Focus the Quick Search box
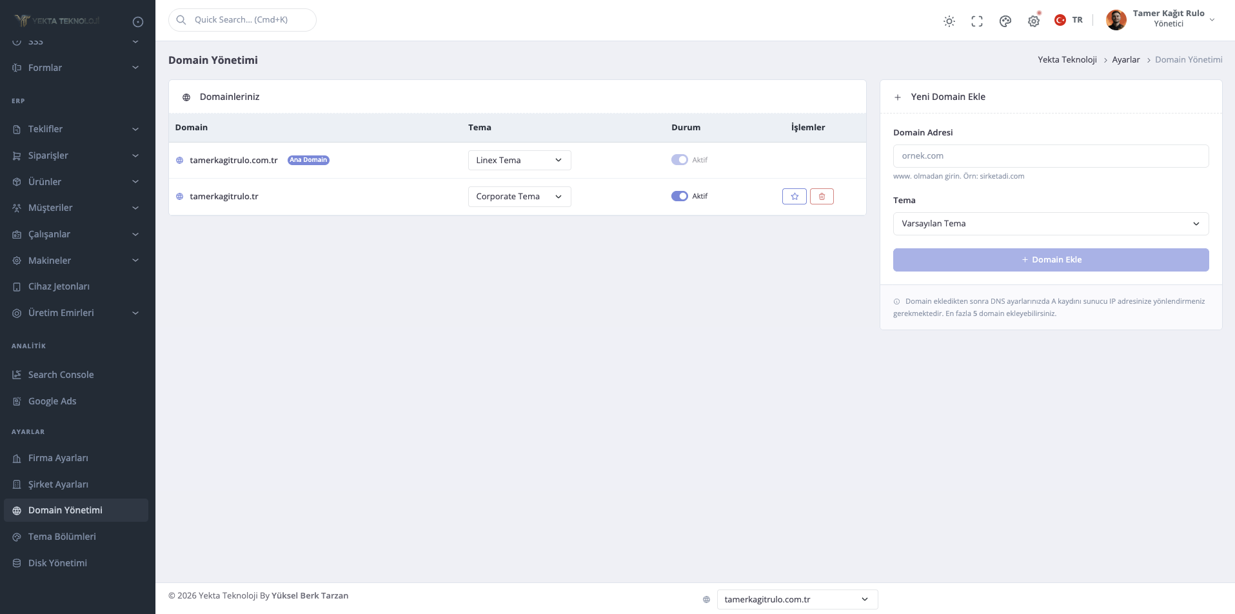The height and width of the screenshot is (614, 1235). point(242,20)
